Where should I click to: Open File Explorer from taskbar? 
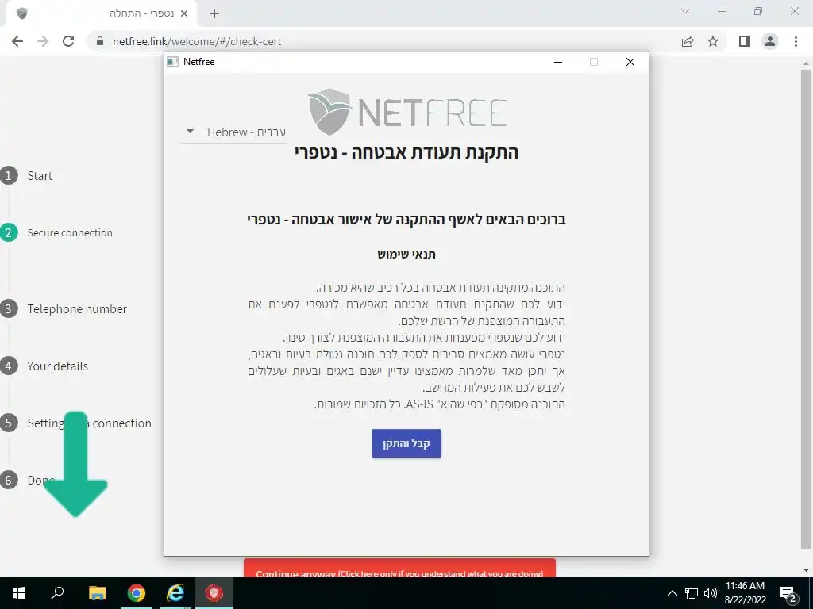(97, 593)
